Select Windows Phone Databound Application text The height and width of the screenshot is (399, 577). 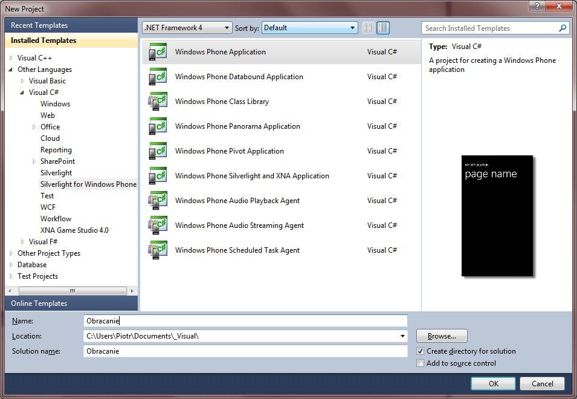(x=239, y=77)
